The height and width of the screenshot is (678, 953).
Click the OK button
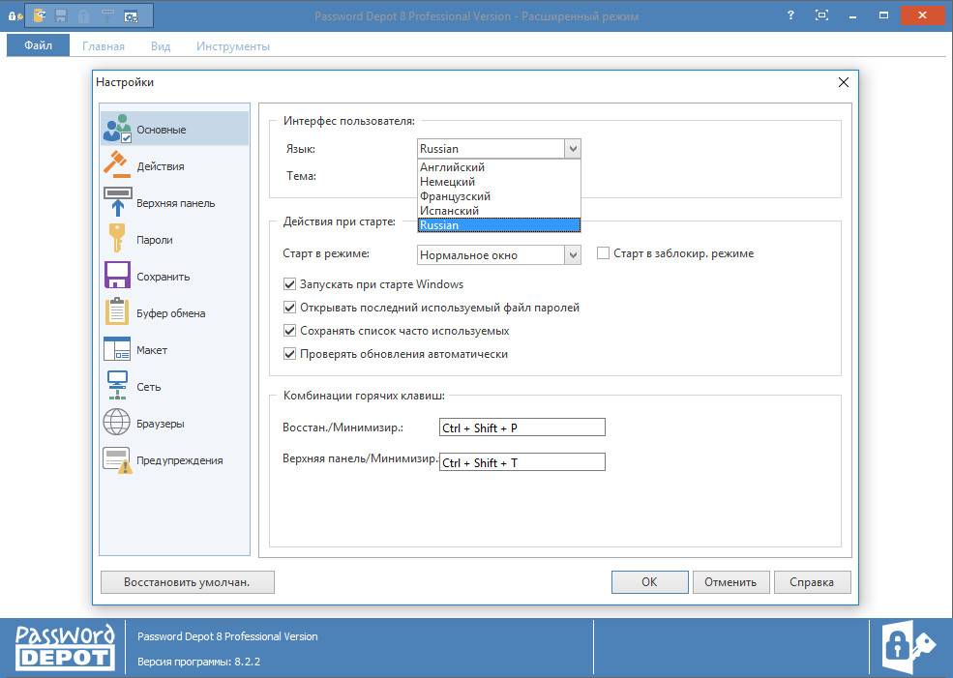pos(650,582)
